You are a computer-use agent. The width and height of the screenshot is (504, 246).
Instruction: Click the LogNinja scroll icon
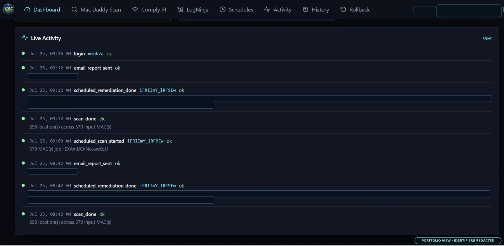pyautogui.click(x=180, y=10)
